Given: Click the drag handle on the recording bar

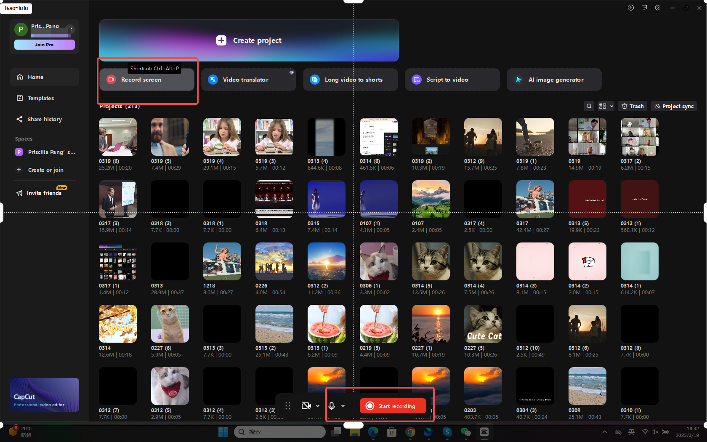Looking at the screenshot, I should point(288,406).
